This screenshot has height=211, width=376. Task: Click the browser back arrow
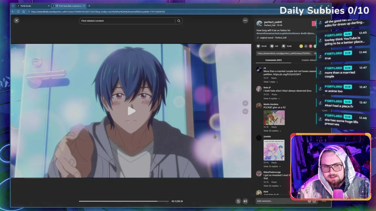(13, 12)
